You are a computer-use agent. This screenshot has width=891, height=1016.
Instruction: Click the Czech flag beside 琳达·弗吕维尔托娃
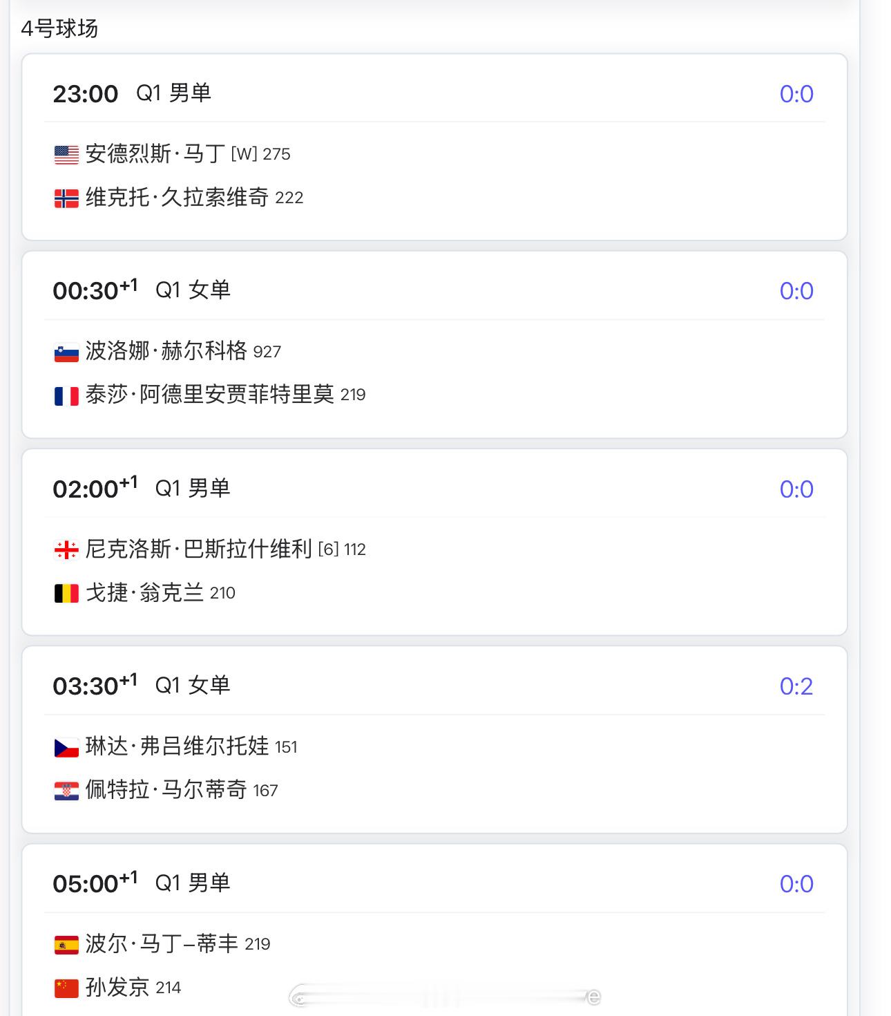click(66, 747)
